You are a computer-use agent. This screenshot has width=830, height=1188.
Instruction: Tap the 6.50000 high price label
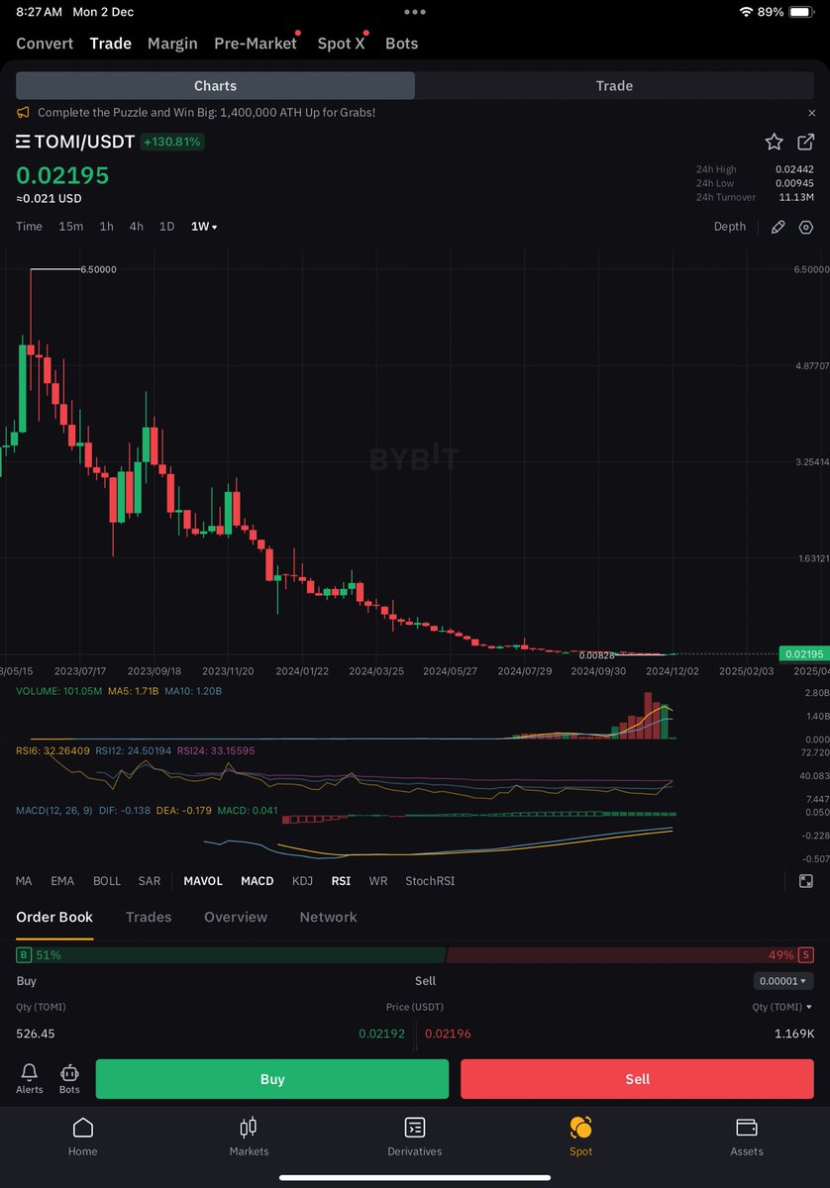[x=98, y=269]
